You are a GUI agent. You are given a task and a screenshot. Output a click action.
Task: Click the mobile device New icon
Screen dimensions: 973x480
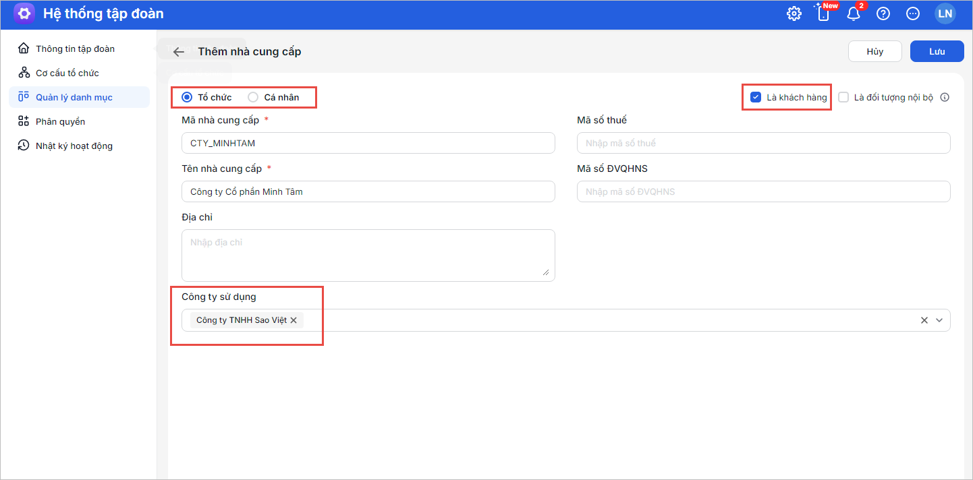823,13
